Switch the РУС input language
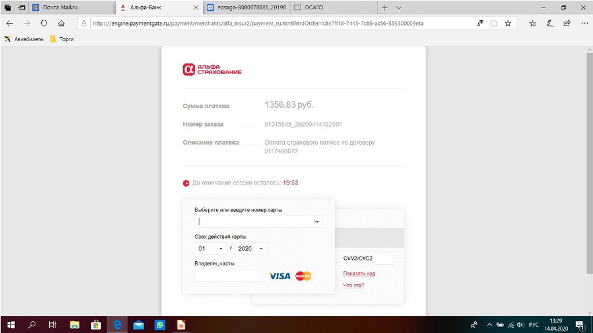 [533, 325]
